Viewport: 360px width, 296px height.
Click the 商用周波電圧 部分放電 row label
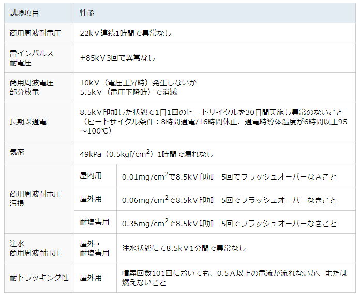click(32, 87)
